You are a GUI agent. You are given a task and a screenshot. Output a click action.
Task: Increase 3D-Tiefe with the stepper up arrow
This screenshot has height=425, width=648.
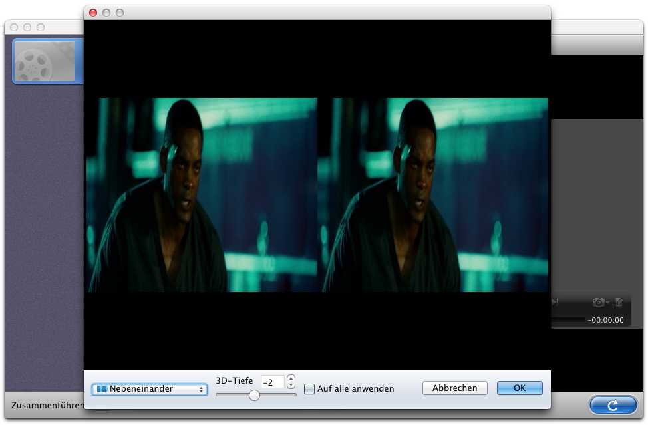coord(291,378)
